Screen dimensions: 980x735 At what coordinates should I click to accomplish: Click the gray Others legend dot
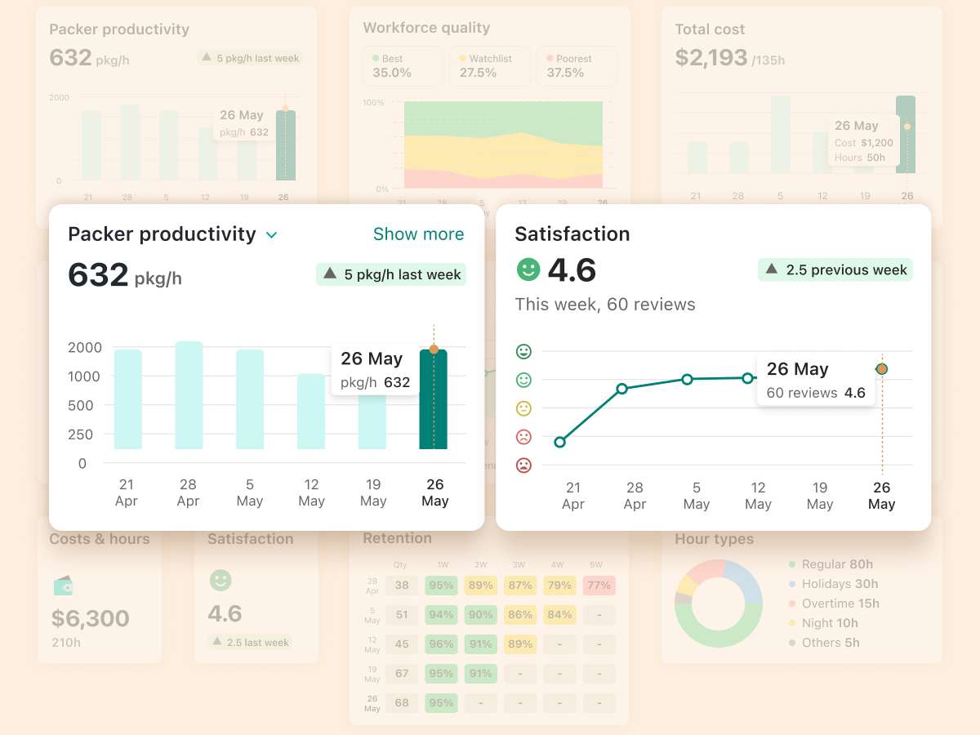point(792,643)
